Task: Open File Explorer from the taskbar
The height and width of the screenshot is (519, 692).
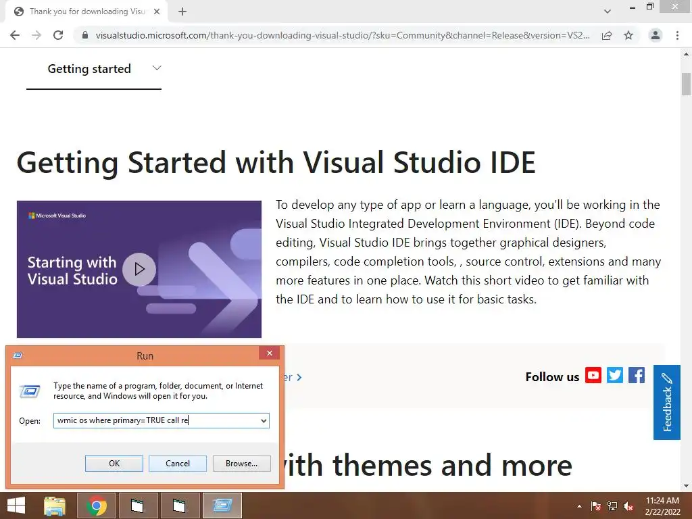Action: point(55,505)
